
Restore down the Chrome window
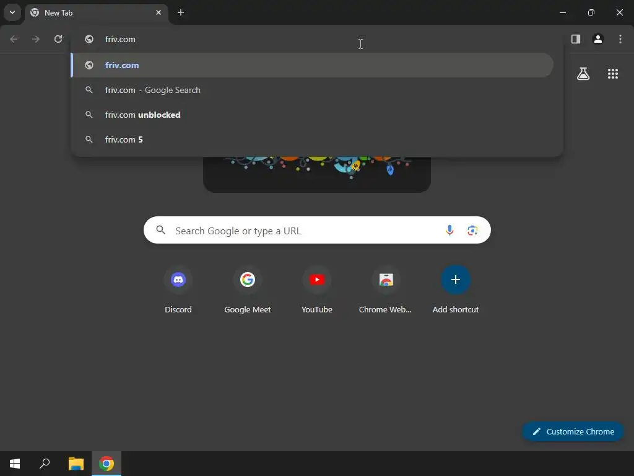coord(591,12)
